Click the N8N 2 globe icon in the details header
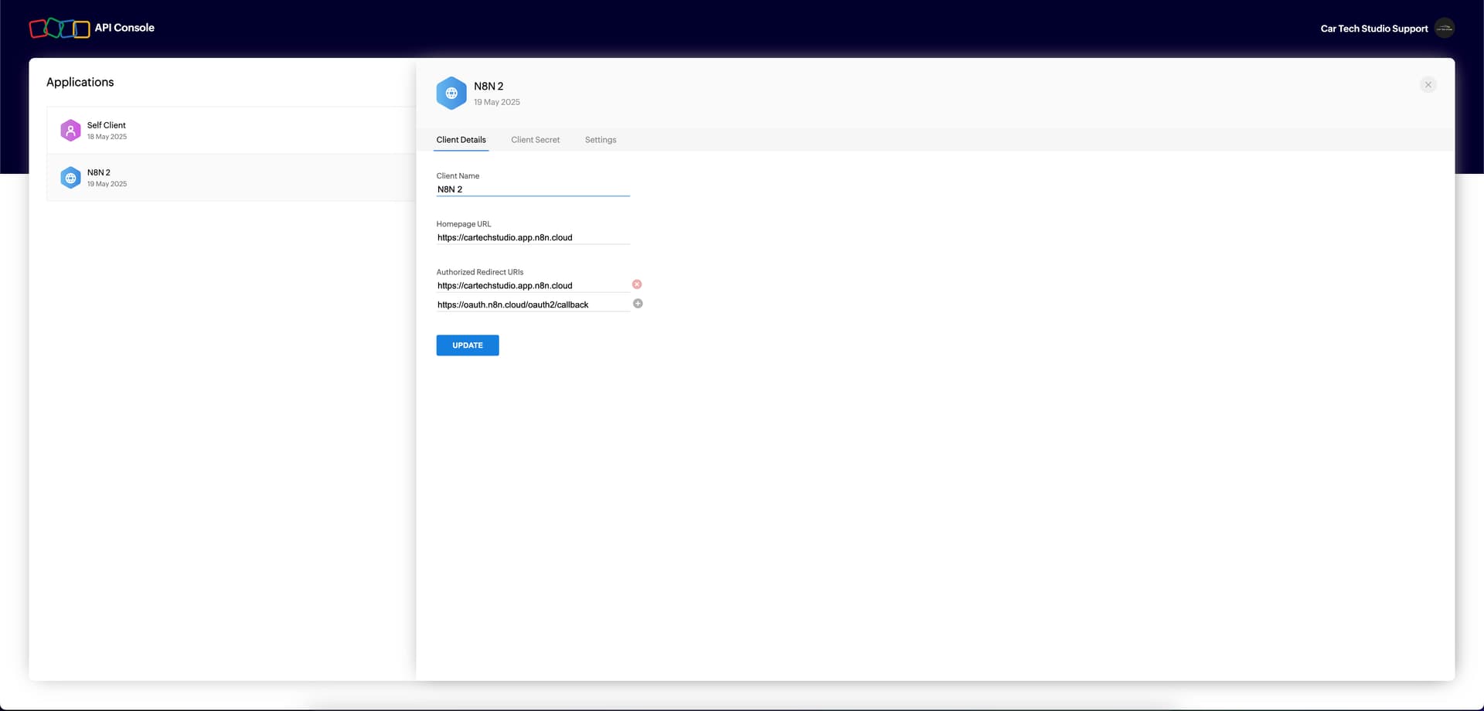This screenshot has height=711, width=1484. point(451,94)
